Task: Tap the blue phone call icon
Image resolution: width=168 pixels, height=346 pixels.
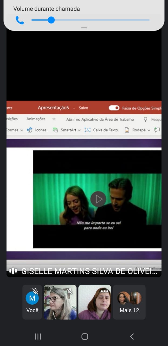Action: coord(20,20)
